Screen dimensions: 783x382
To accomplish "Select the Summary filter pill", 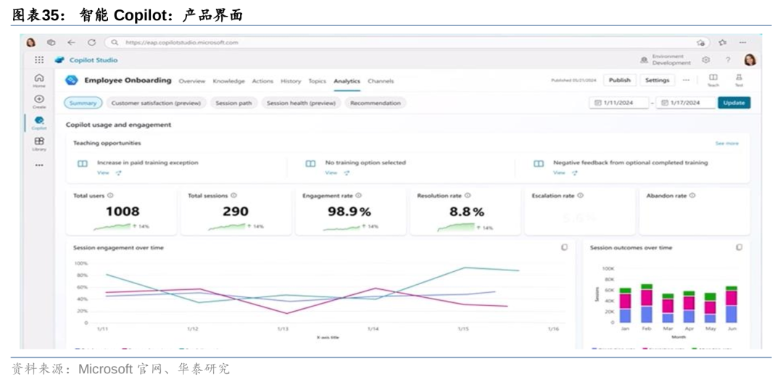I will point(83,103).
